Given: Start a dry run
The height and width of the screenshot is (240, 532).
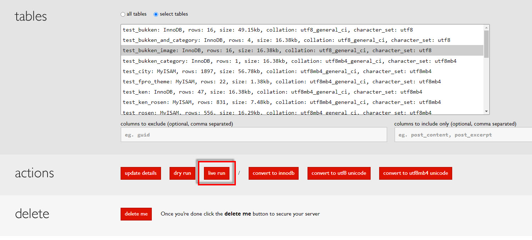Looking at the screenshot, I should coord(182,173).
